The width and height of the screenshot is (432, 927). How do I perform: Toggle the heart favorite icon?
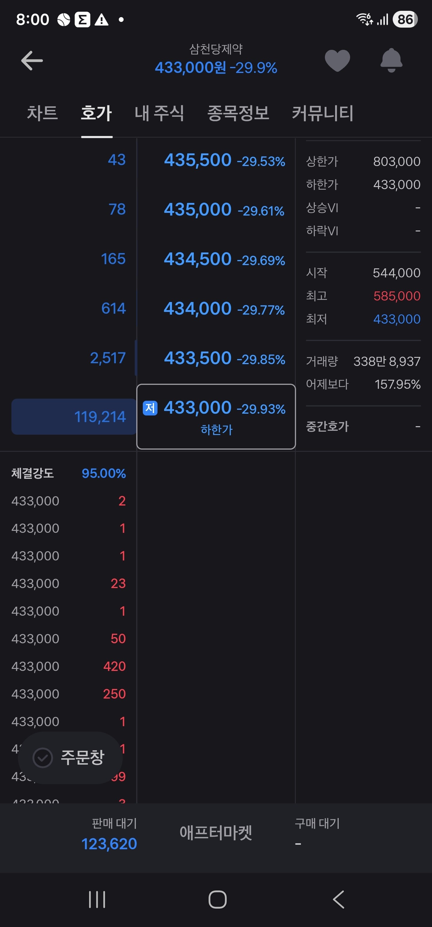(337, 60)
